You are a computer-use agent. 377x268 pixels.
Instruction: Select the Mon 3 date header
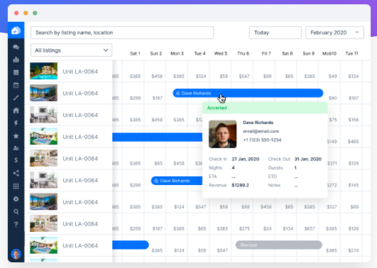(177, 53)
